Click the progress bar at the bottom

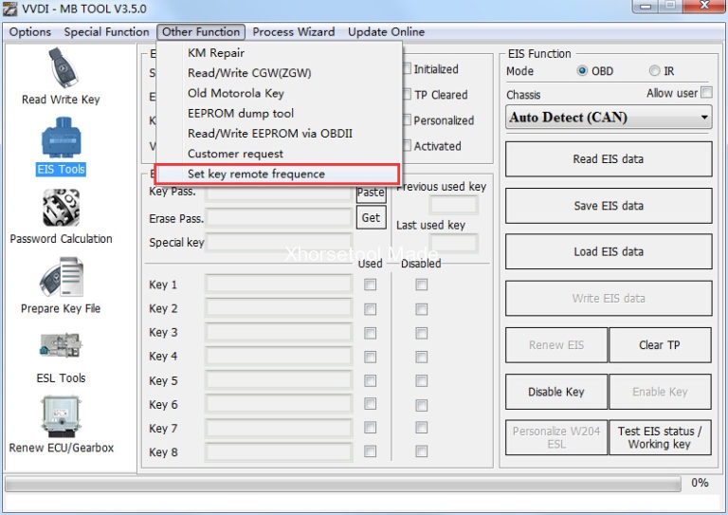[x=342, y=484]
